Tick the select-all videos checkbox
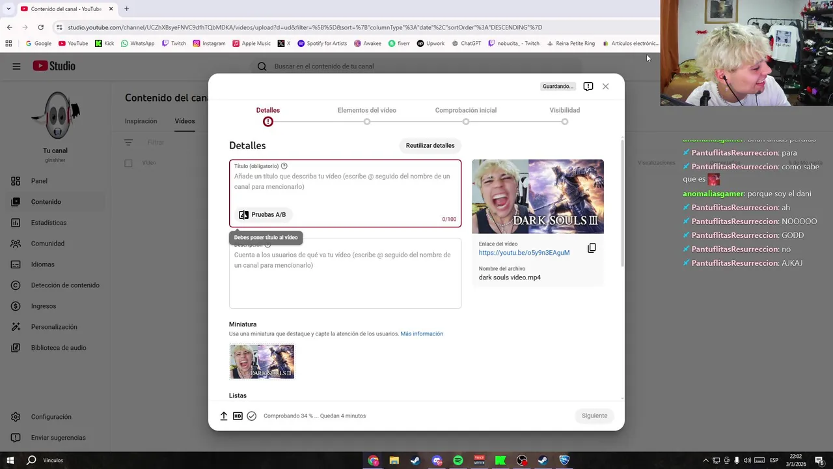Viewport: 833px width, 469px height. pyautogui.click(x=128, y=163)
